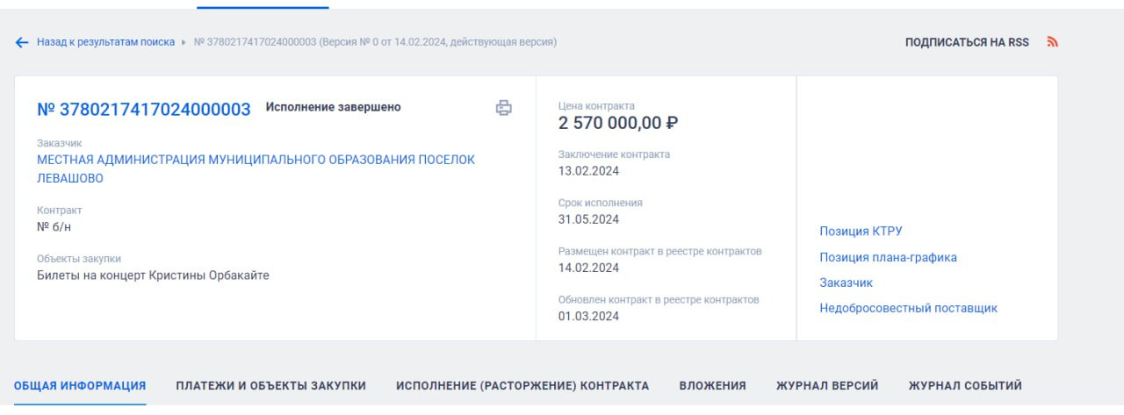Click the back arrow icon
The height and width of the screenshot is (415, 1124).
pos(22,42)
